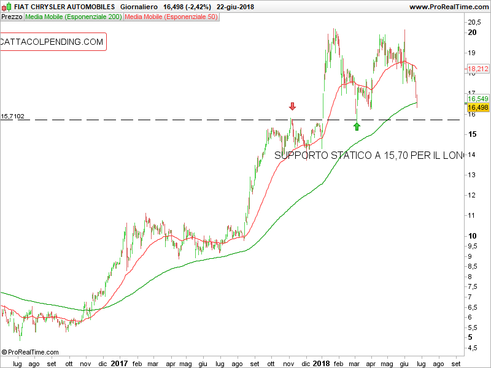Click the © ProRealTime.com copyright link
Image resolution: width=491 pixels, height=368 pixels.
coord(30,352)
